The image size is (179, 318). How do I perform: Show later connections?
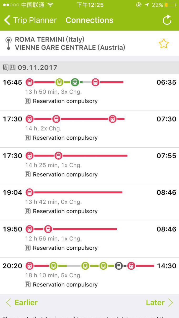pos(159,302)
